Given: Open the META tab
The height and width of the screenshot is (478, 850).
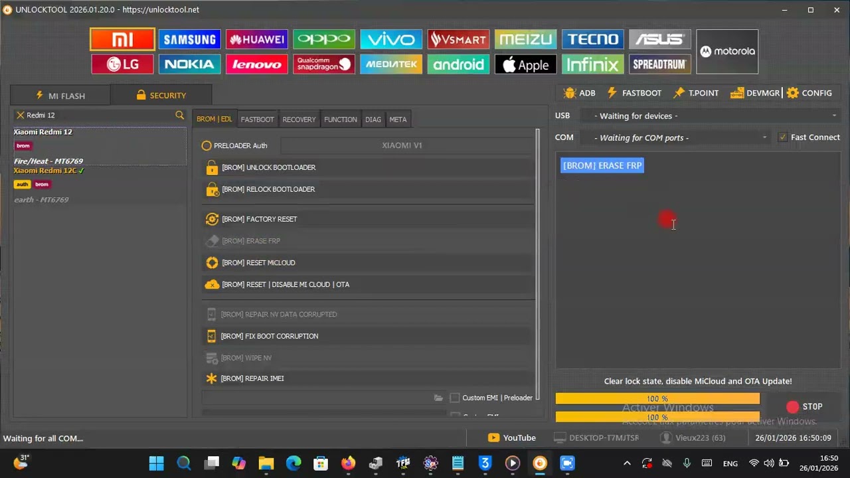Looking at the screenshot, I should click(x=398, y=119).
